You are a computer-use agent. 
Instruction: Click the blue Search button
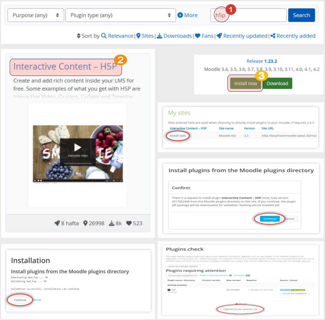coord(301,15)
